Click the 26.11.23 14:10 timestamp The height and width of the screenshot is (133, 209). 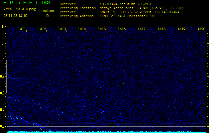(15, 16)
